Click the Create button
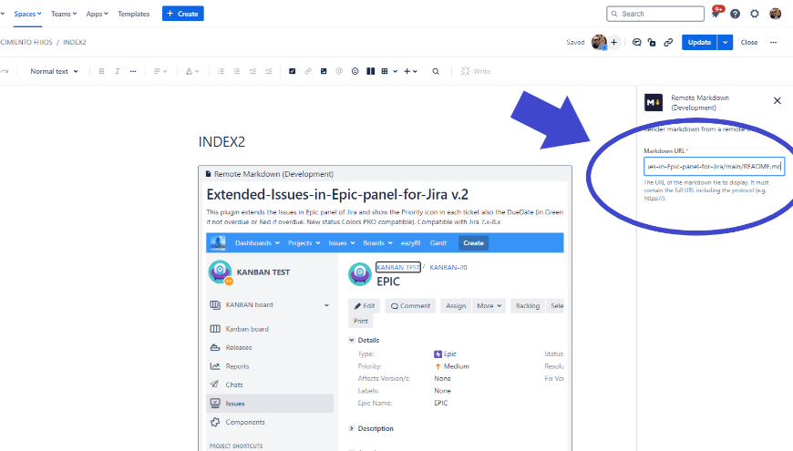793x451 pixels. pos(182,14)
